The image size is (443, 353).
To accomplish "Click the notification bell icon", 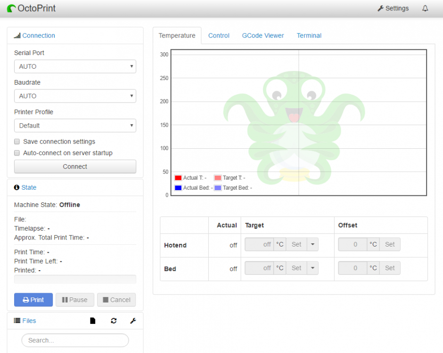I will tap(425, 8).
